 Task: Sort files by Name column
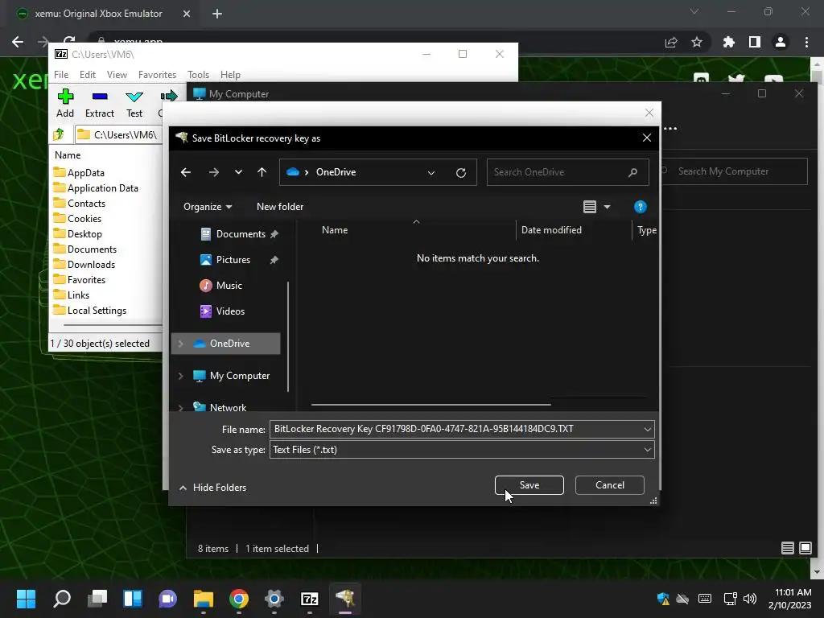[335, 230]
